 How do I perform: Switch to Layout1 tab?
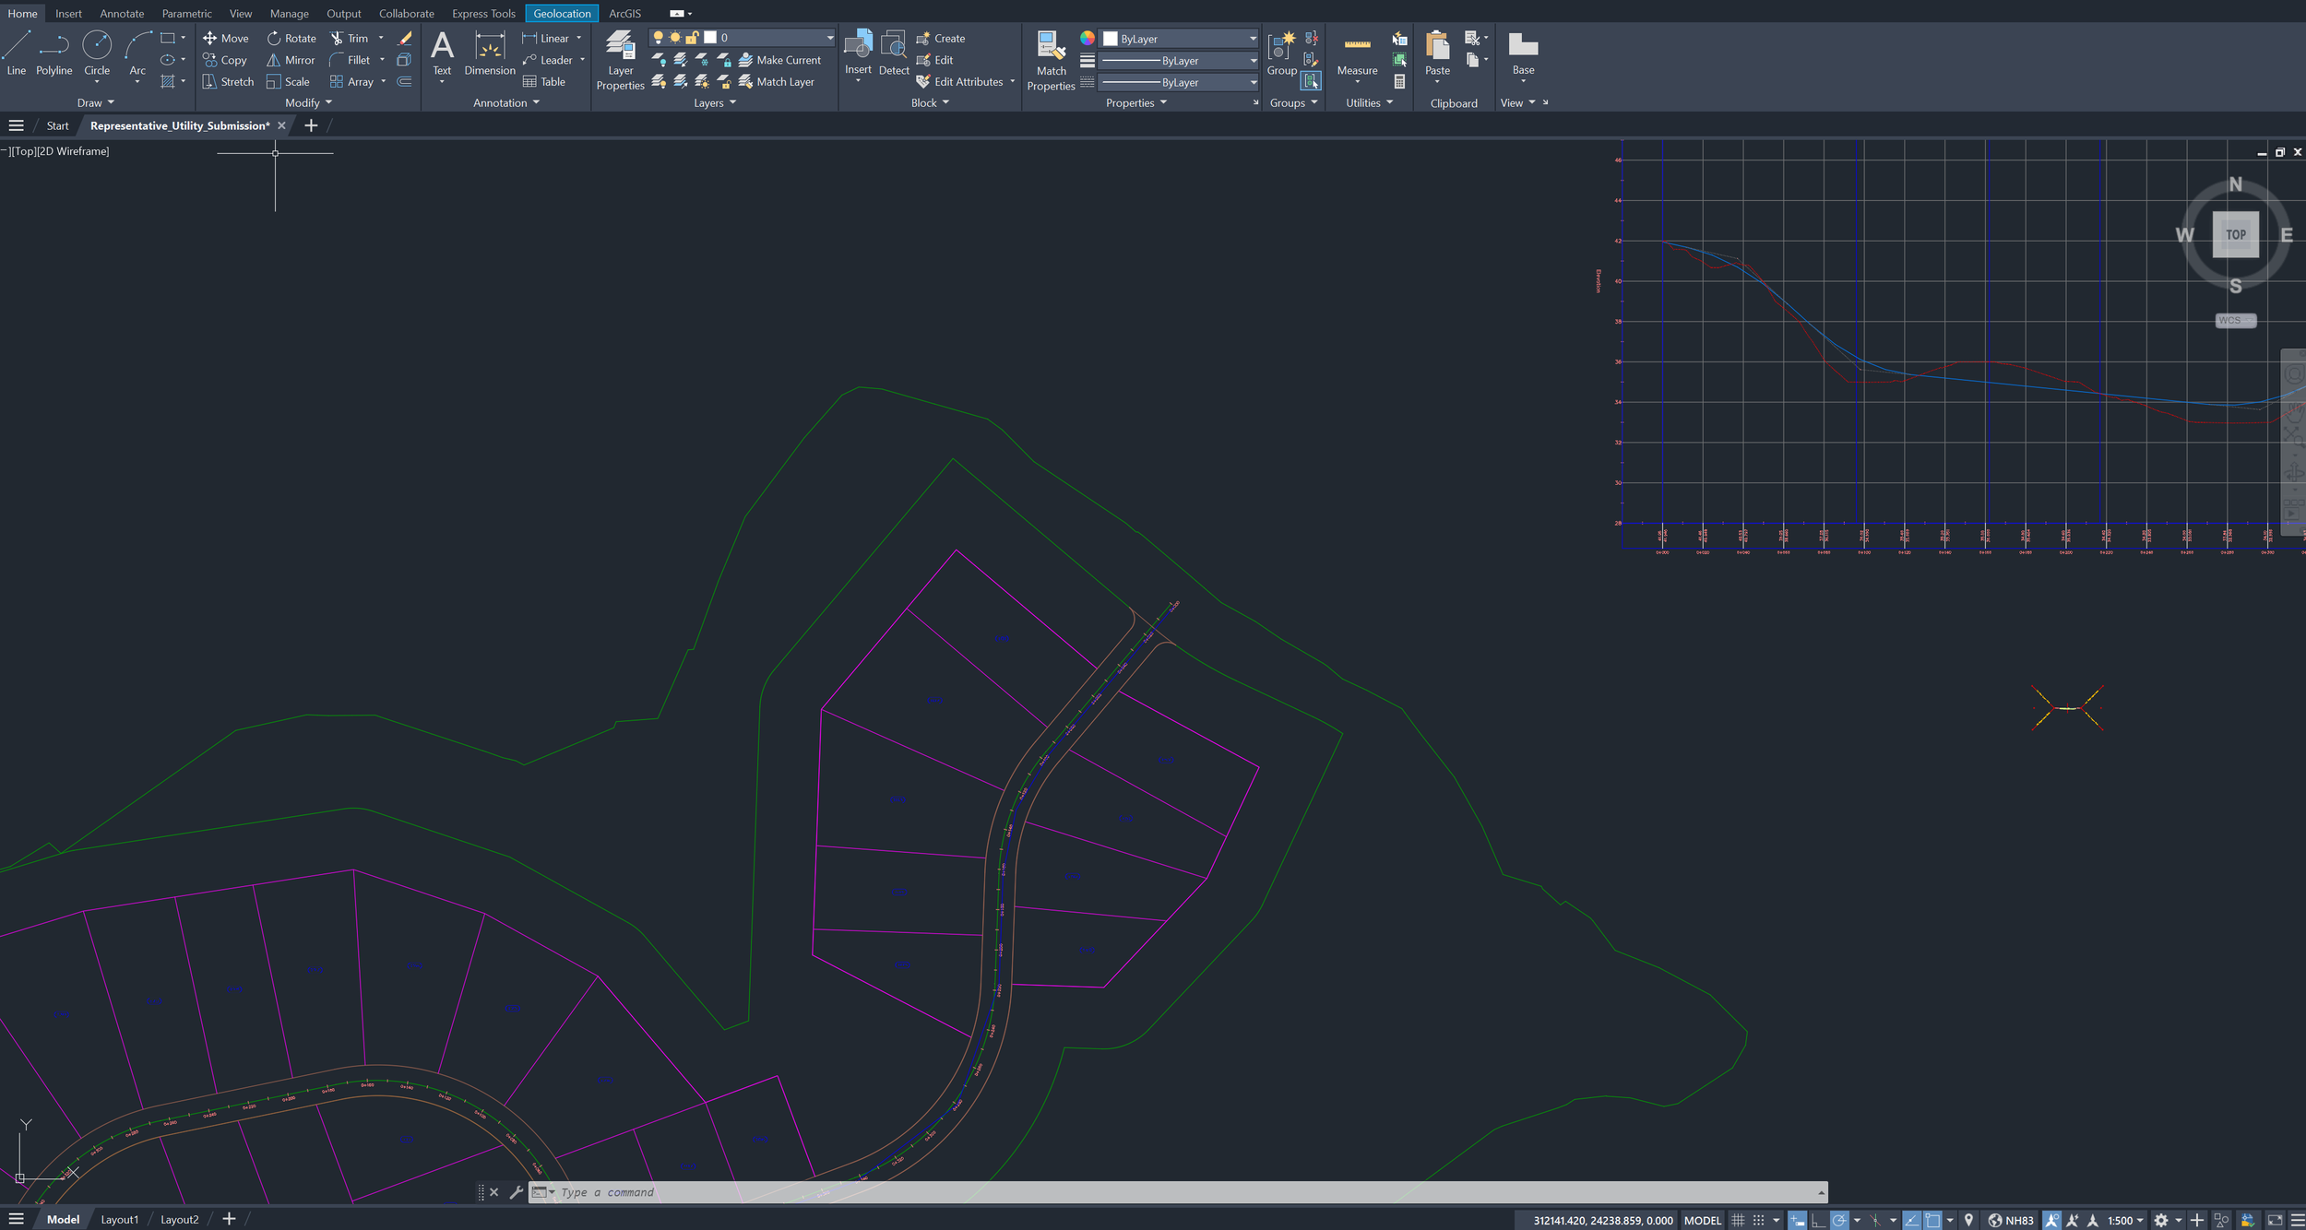point(119,1219)
